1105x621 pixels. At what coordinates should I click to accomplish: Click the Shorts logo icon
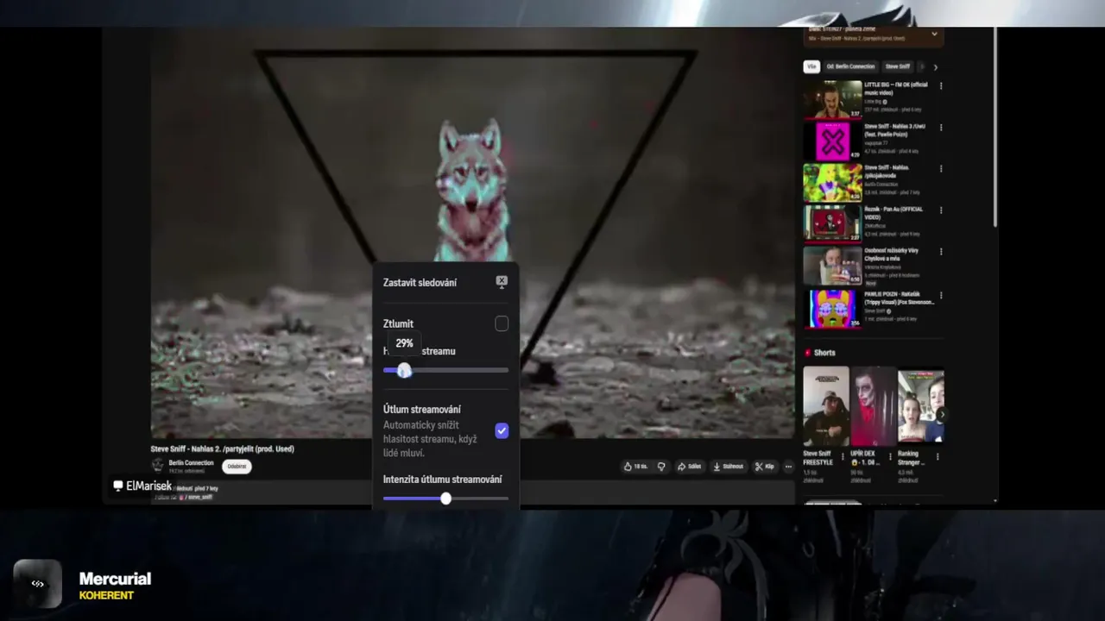point(808,353)
